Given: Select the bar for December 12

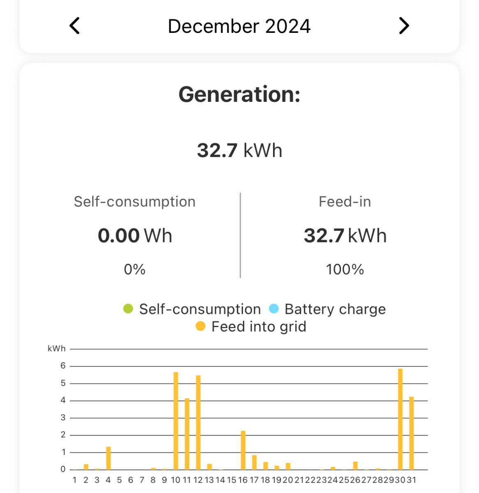Looking at the screenshot, I should [198, 422].
